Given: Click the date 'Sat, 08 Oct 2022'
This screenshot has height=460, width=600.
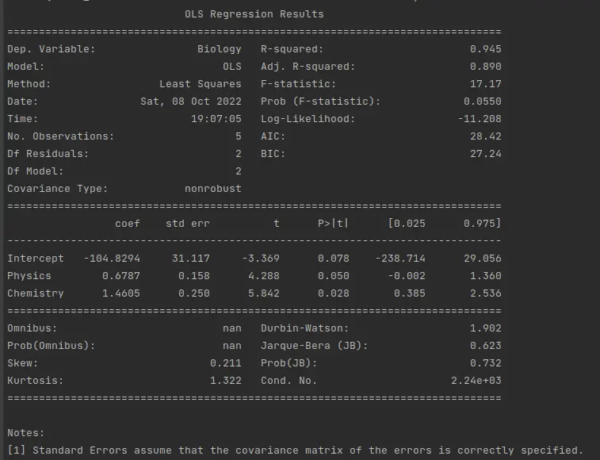Looking at the screenshot, I should click(191, 102).
